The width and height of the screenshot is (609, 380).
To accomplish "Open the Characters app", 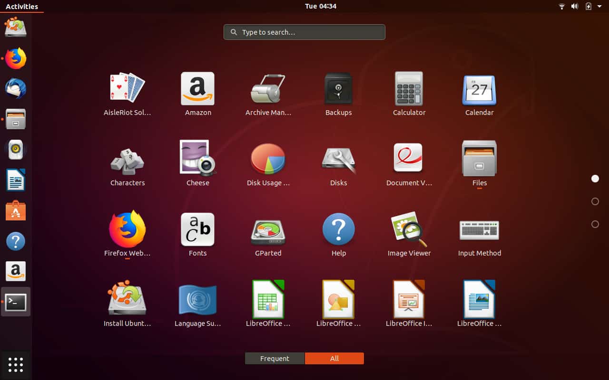I will [127, 158].
